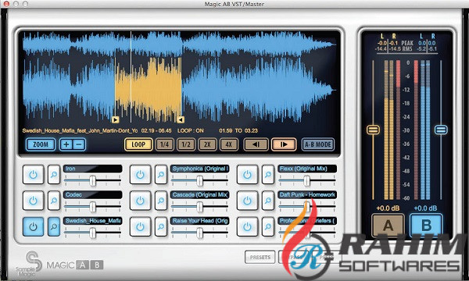Click the Swedish_House_Mafia track volume slider
This screenshot has width=469, height=281.
coord(93,233)
